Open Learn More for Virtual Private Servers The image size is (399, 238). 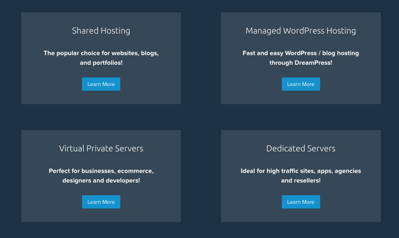101,202
